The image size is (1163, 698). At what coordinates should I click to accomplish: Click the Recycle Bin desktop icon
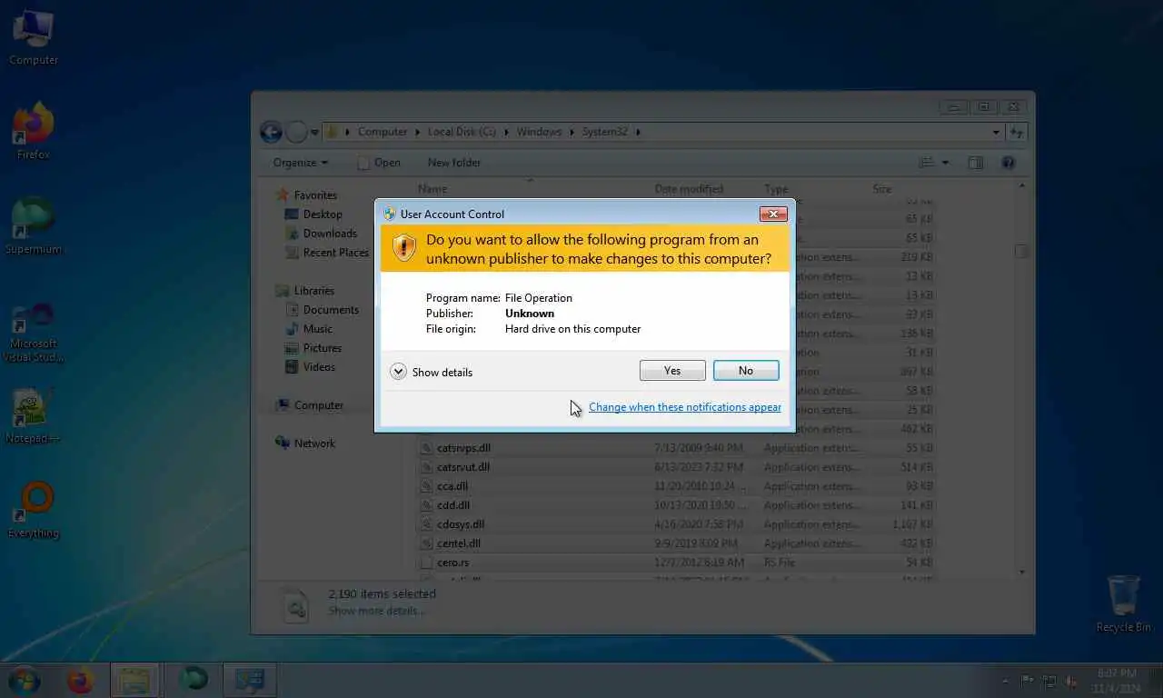tap(1123, 604)
